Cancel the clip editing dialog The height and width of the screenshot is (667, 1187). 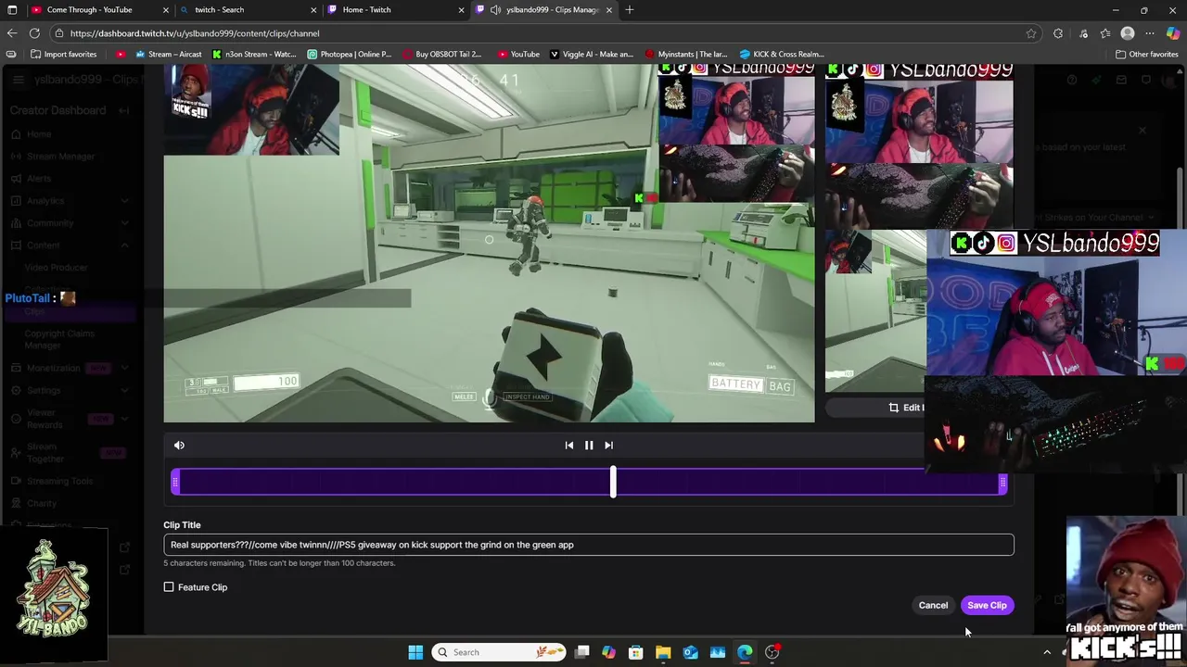pos(933,605)
